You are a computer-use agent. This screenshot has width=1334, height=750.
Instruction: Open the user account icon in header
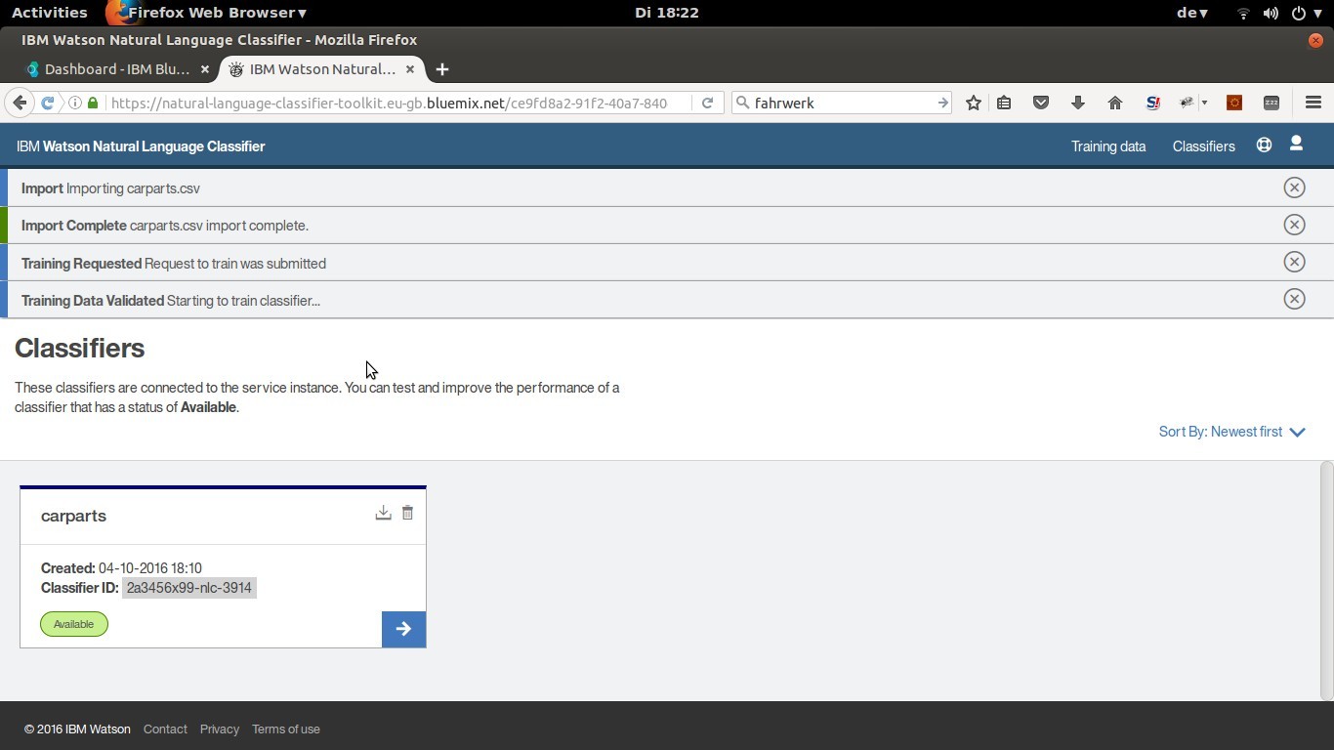[1296, 144]
